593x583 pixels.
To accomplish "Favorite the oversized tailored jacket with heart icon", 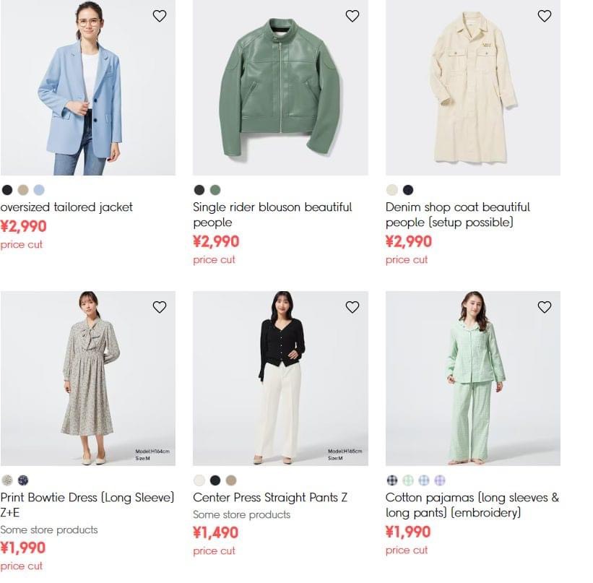I will pyautogui.click(x=160, y=16).
